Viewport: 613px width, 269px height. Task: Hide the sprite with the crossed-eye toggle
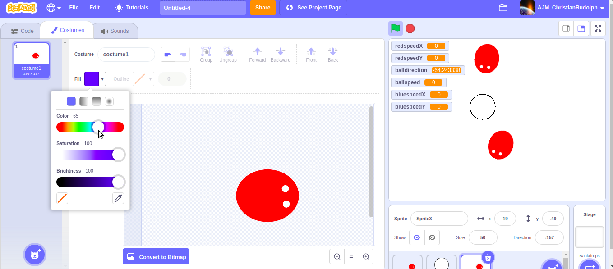[432, 237]
